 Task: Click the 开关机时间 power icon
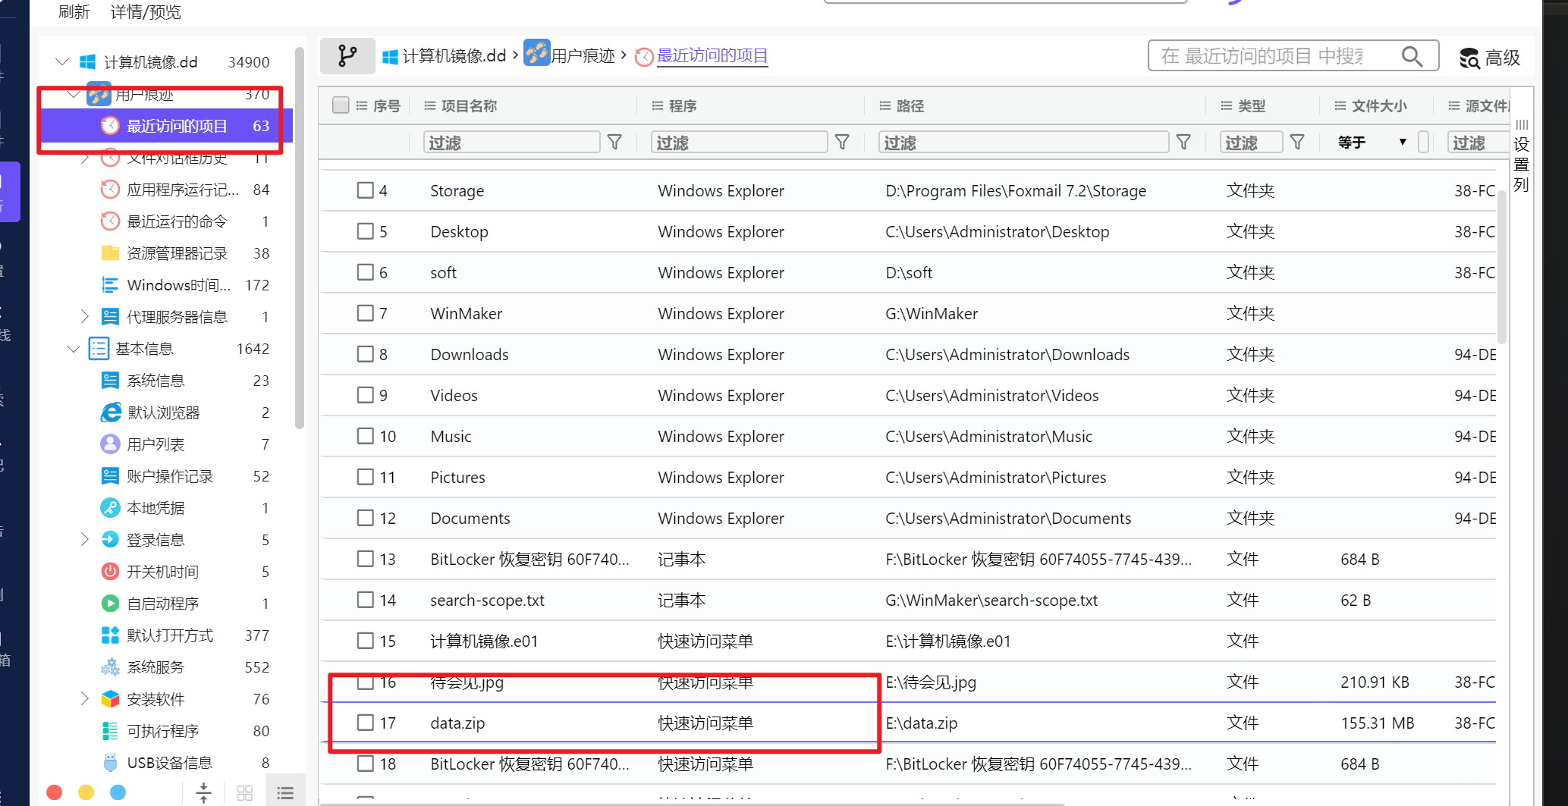(x=110, y=572)
